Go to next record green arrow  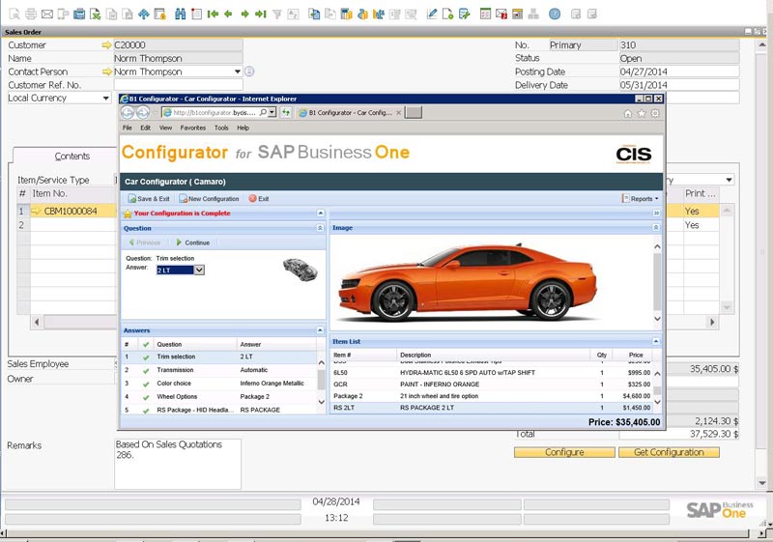244,14
